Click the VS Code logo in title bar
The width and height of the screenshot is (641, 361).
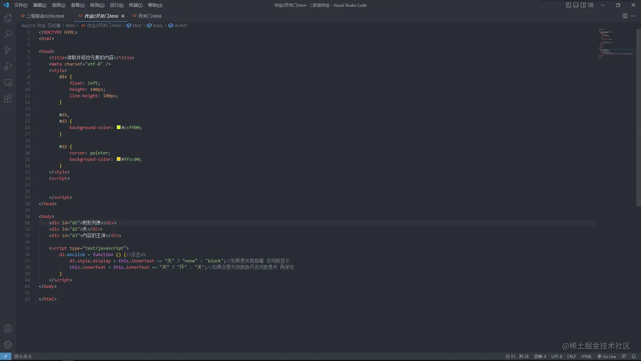coord(6,5)
